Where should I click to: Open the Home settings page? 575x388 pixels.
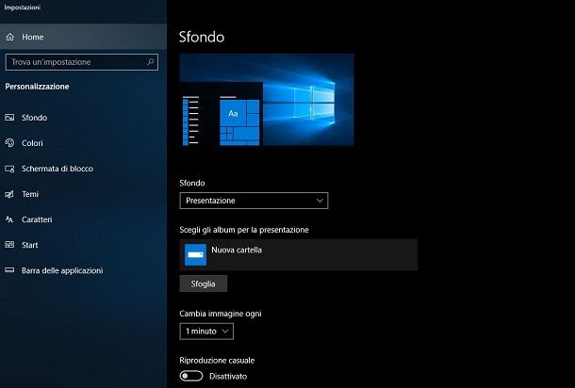click(83, 37)
